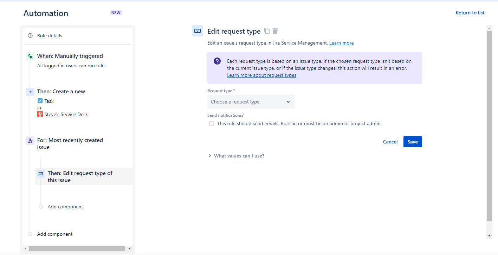Delete the Edit request type action
The image size is (498, 255).
[x=275, y=31]
